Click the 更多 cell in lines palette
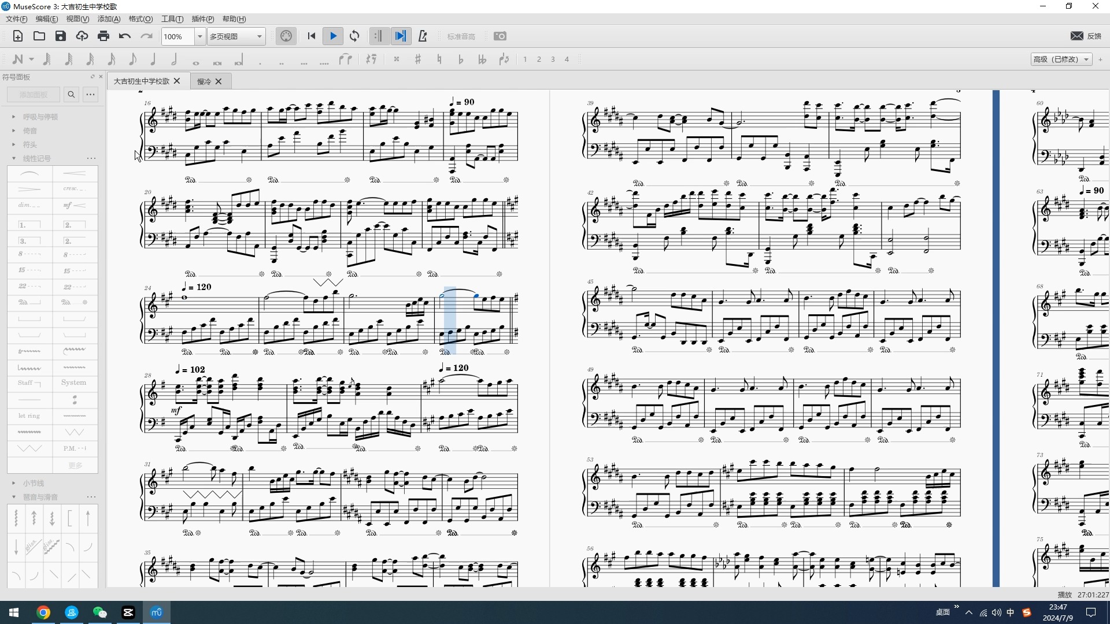This screenshot has width=1110, height=624. coord(75,465)
